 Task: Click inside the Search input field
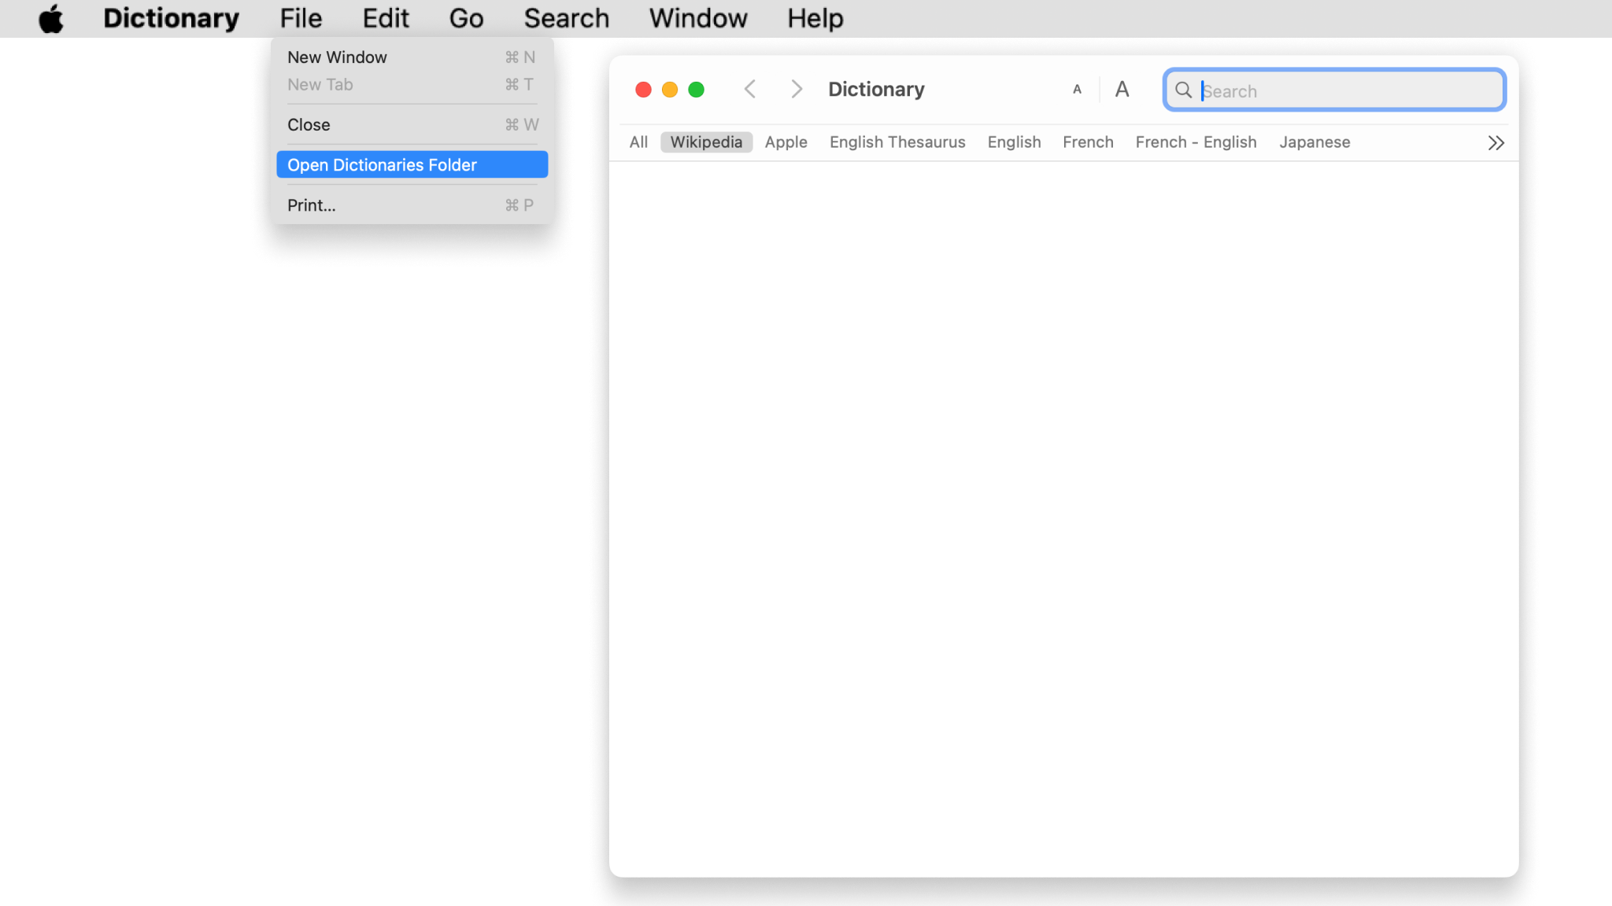click(1338, 90)
